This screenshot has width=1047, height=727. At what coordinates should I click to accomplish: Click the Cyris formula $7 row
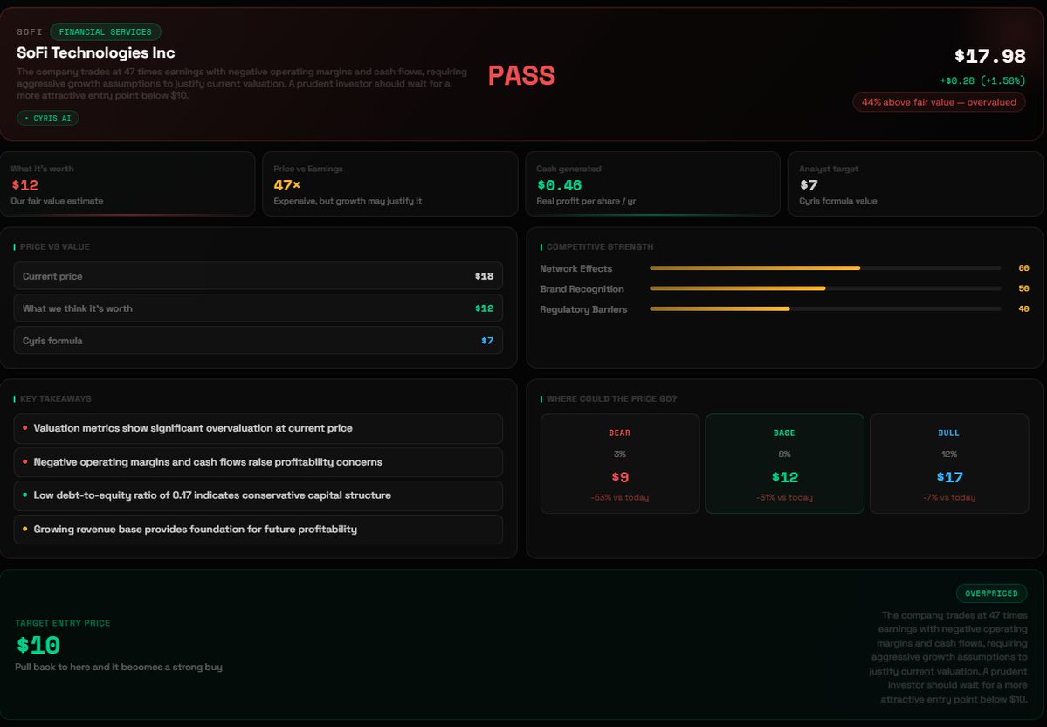tap(258, 340)
